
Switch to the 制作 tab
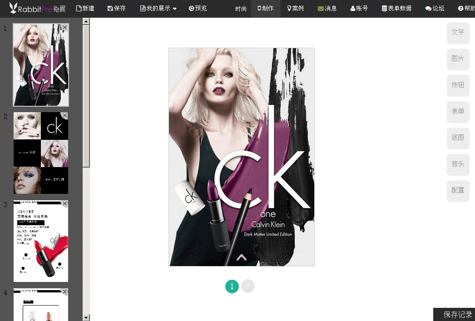[266, 8]
